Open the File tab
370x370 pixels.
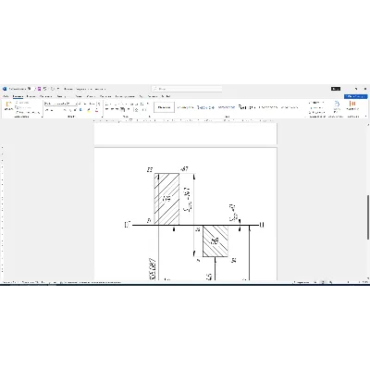point(6,96)
